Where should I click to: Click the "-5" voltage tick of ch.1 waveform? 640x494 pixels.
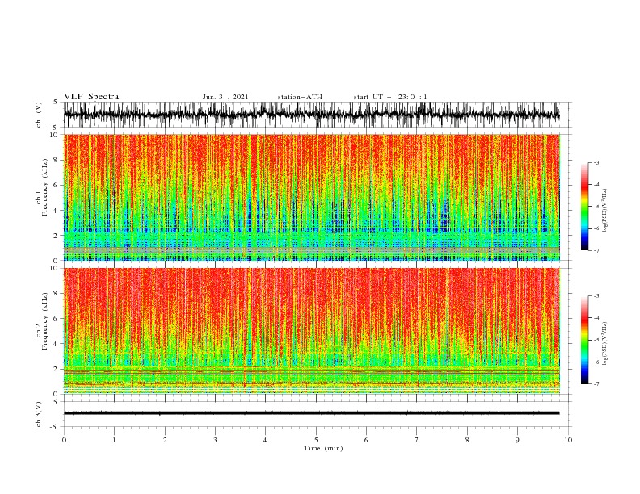(54, 128)
